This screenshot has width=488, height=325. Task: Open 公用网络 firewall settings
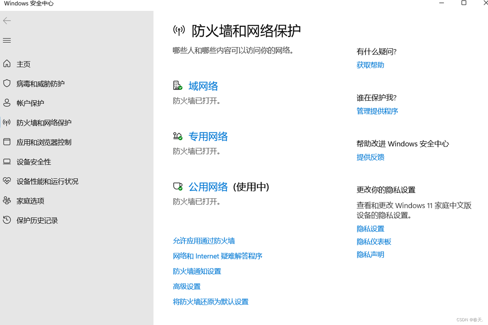(208, 187)
